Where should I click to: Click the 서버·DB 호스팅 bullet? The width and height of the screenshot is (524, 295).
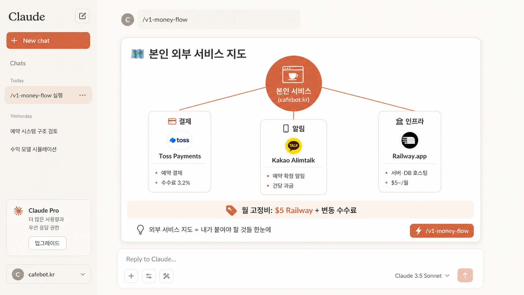(409, 173)
